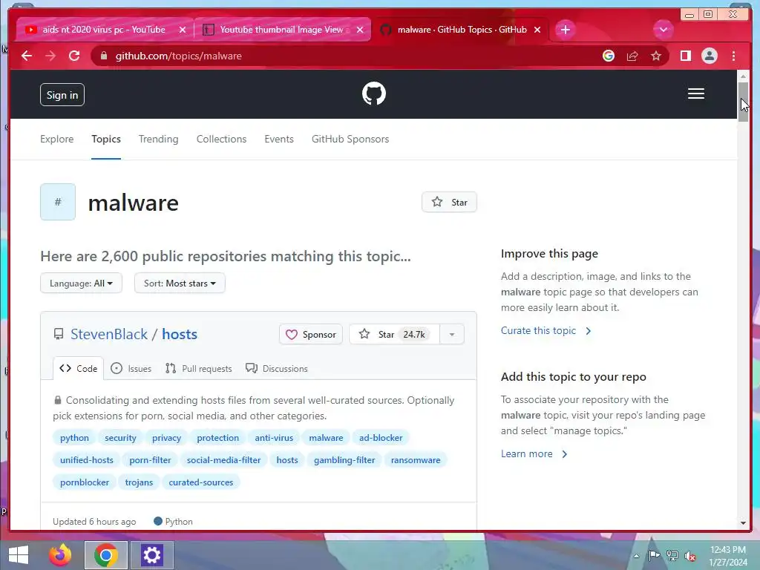Reload the GitHub topics page
Screen dimensions: 760x570
[x=74, y=56]
